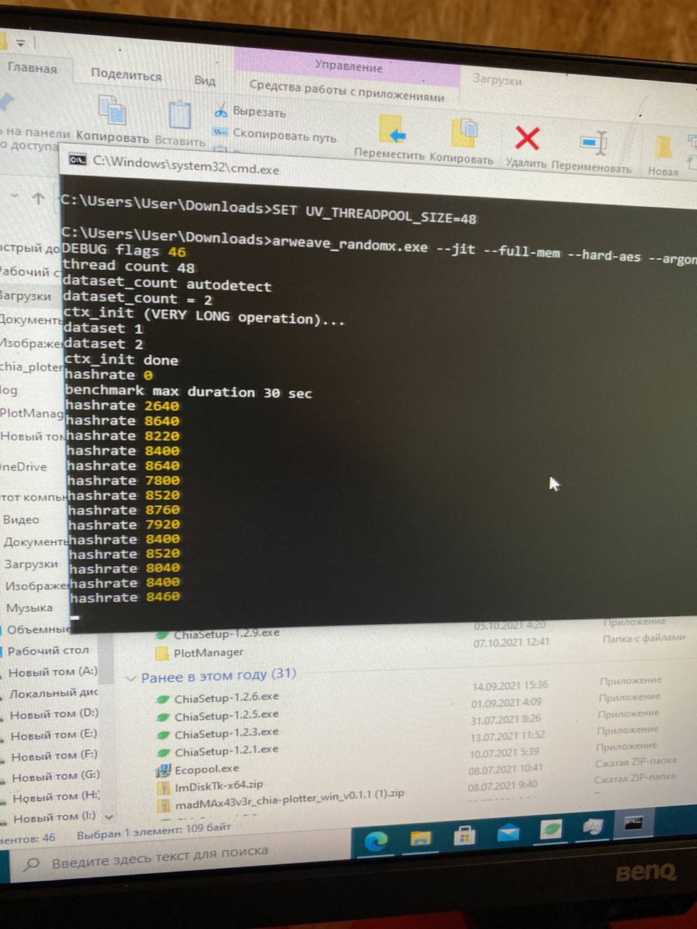697x929 pixels.
Task: Open Новый том (F:) in sidebar
Action: (54, 756)
